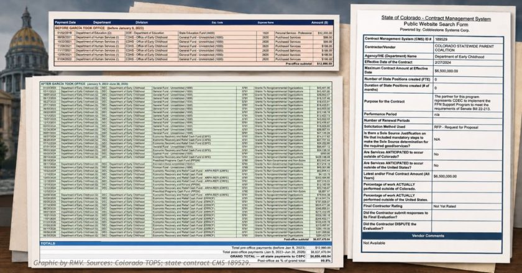
Task: Click the 'Payment Date' column header
Action: click(x=65, y=22)
